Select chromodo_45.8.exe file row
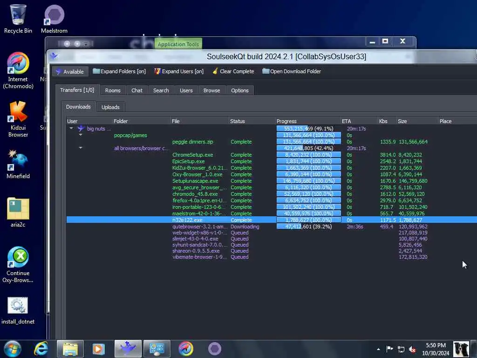 (x=195, y=194)
